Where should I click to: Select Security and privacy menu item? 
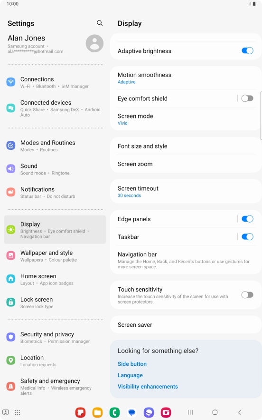click(55, 337)
